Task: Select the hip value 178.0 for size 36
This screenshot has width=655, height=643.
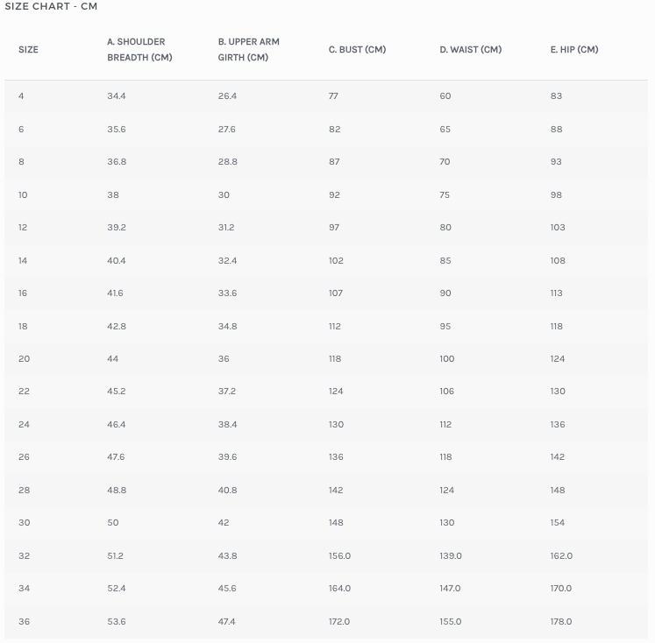Action: pos(561,622)
